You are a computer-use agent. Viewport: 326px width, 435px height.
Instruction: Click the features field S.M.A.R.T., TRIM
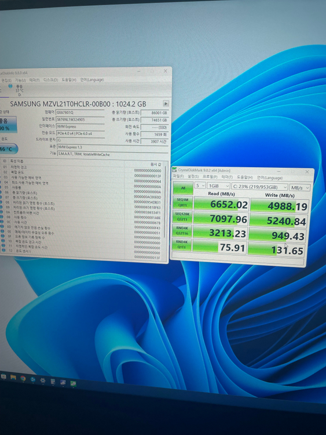click(x=113, y=154)
